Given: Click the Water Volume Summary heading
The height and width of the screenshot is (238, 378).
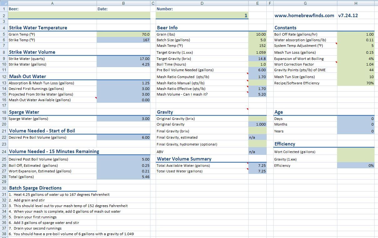Looking at the screenshot, I should tap(184, 159).
